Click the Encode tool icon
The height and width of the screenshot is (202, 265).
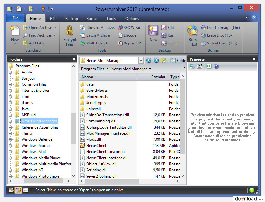click(x=120, y=35)
